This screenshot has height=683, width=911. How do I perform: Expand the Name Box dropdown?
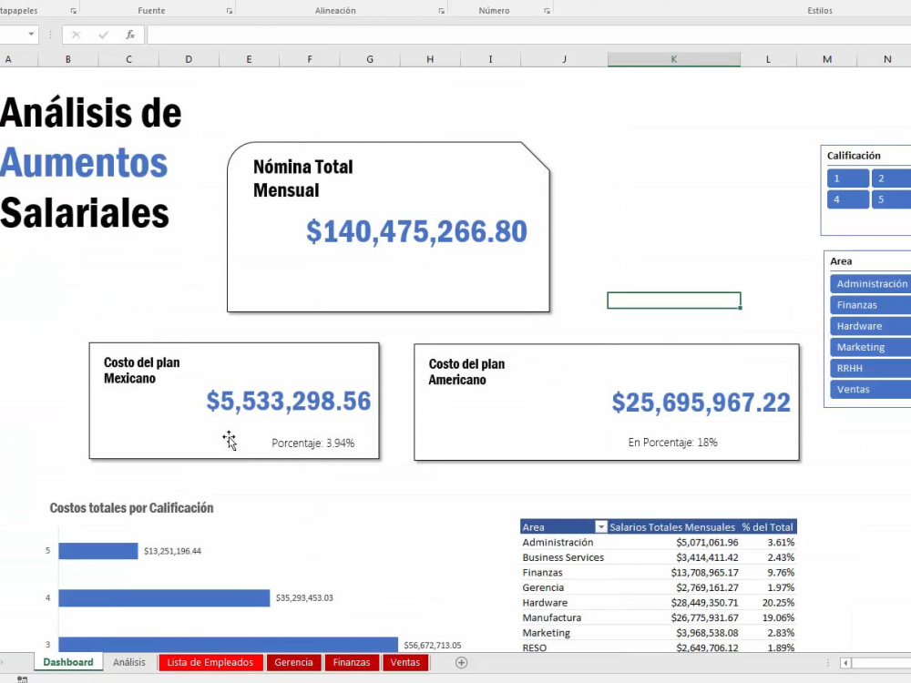(x=31, y=35)
